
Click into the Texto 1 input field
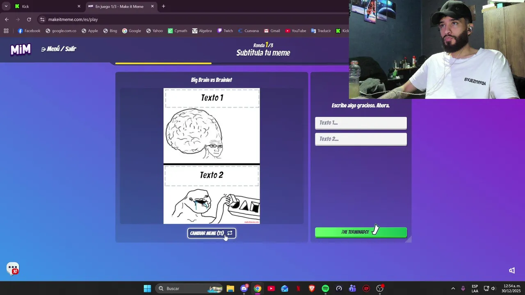pyautogui.click(x=361, y=123)
